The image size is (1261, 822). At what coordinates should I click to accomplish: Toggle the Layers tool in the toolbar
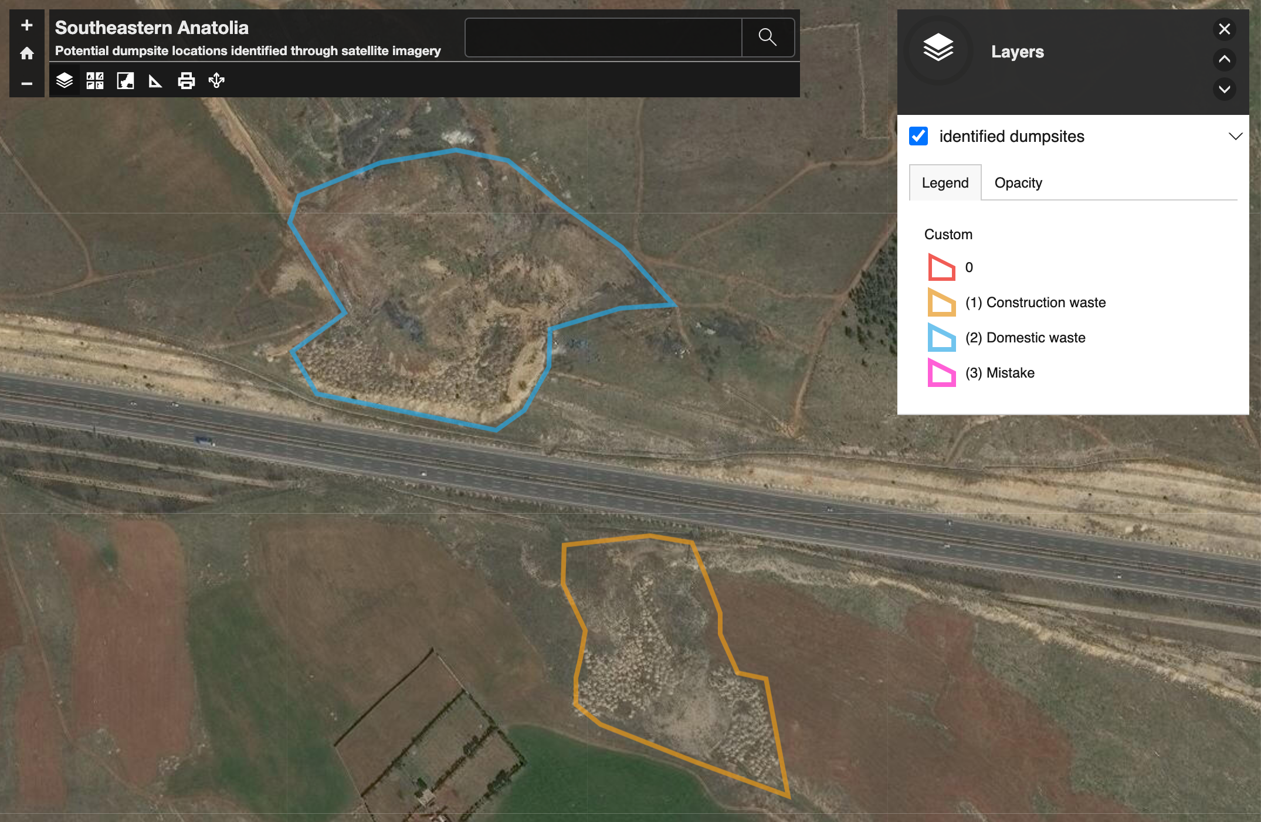coord(65,80)
